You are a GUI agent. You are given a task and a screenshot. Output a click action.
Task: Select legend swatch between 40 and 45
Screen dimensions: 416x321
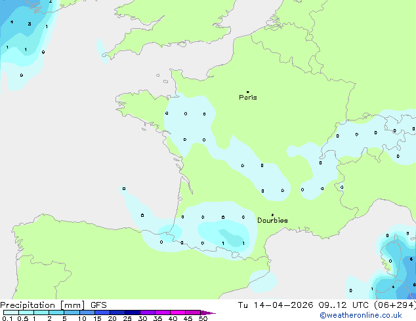click(x=178, y=312)
